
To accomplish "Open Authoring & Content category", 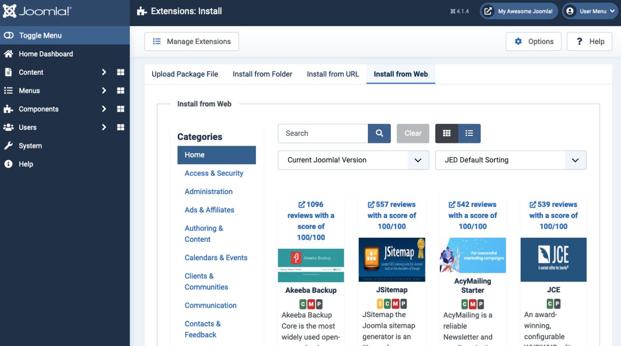I will 204,233.
